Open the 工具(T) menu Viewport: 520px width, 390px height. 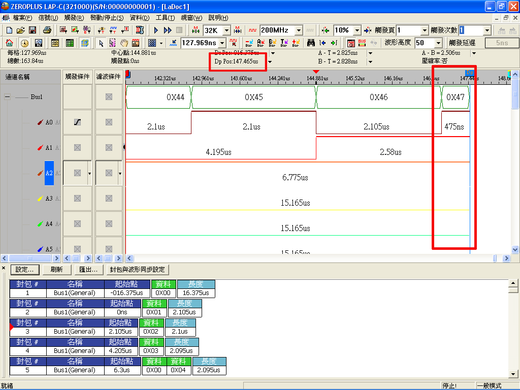(165, 18)
